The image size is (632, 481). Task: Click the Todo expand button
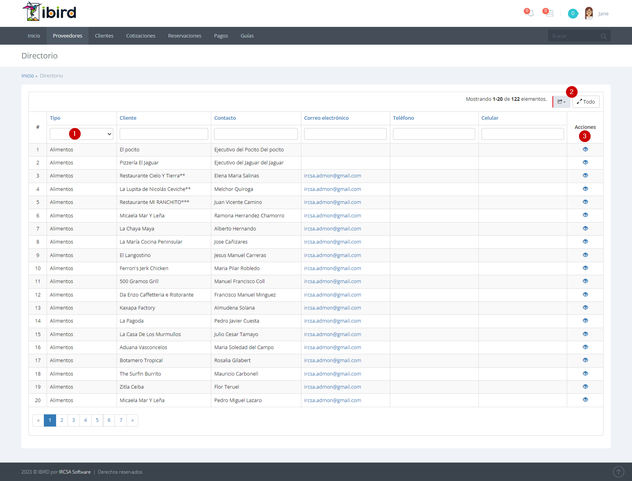tap(586, 102)
